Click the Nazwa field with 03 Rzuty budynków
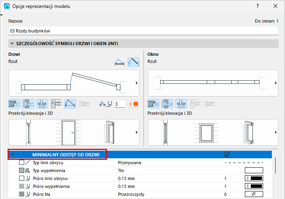Image resolution: width=285 pixels, height=199 pixels. pos(143,31)
